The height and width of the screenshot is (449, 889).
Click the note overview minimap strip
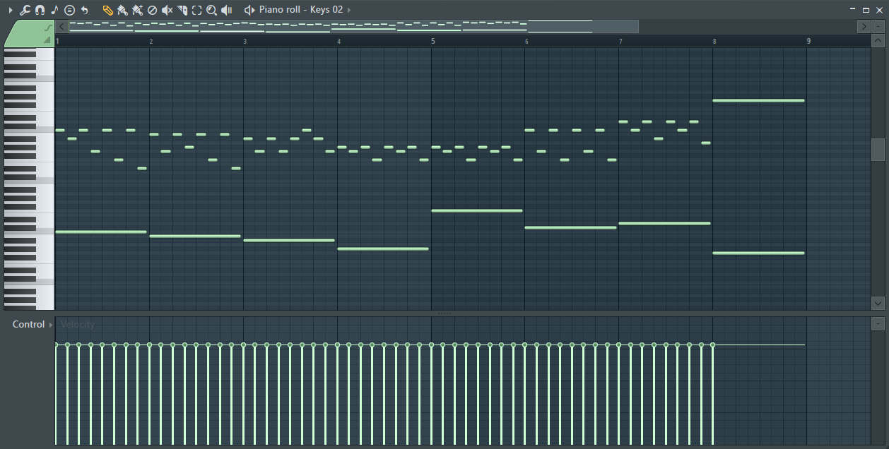coord(353,26)
